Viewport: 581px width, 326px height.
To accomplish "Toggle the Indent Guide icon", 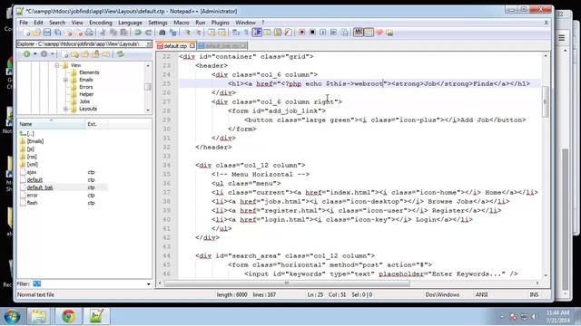I will 257,33.
